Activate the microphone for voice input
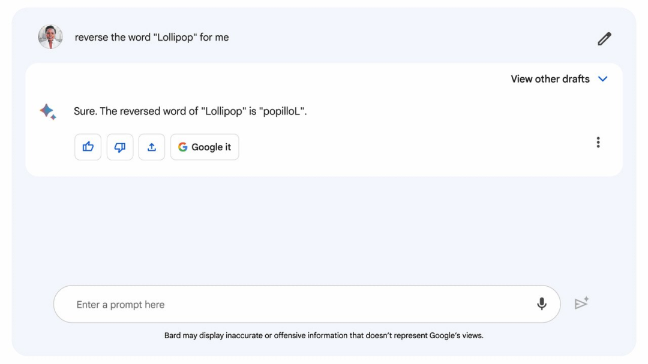The image size is (648, 364). click(x=541, y=304)
